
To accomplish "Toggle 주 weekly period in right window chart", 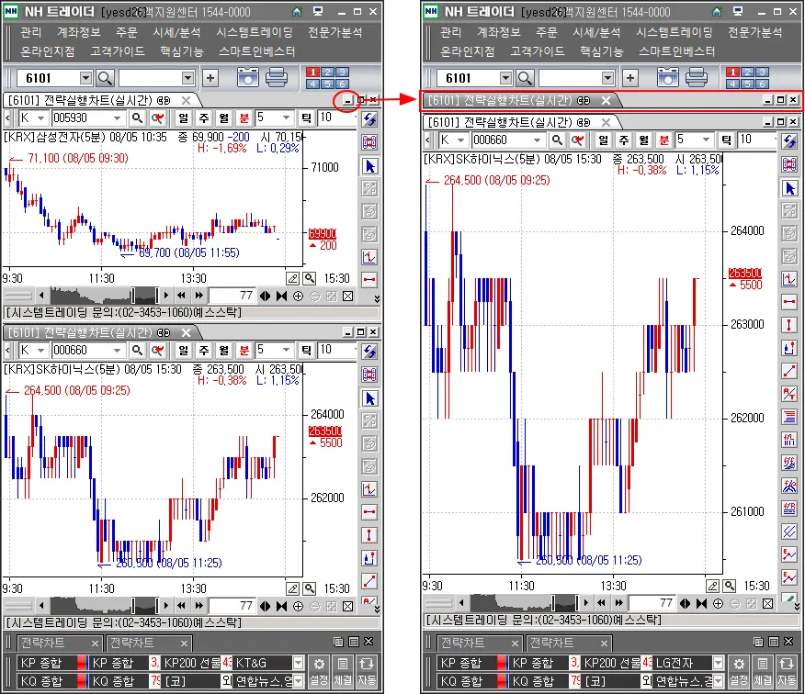I will pyautogui.click(x=624, y=140).
